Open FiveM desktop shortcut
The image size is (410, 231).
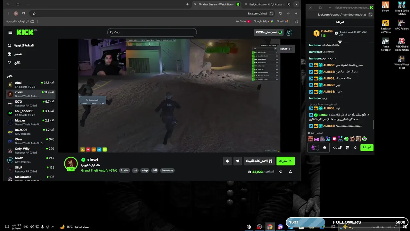pyautogui.click(x=386, y=7)
